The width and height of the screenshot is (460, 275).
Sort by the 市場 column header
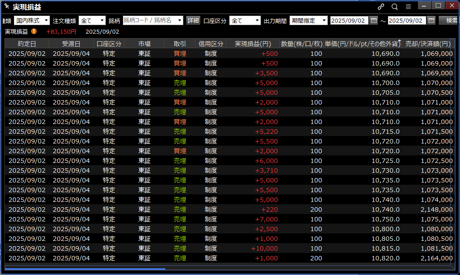click(144, 44)
